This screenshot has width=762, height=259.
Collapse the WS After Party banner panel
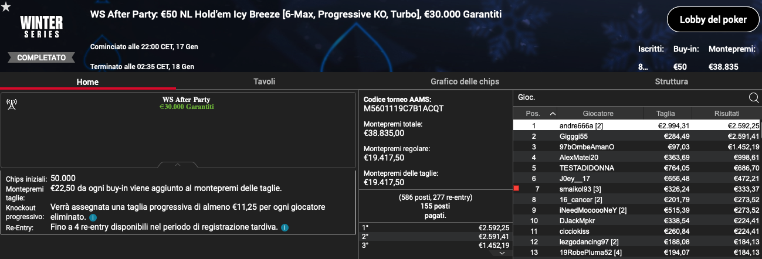pos(178,165)
